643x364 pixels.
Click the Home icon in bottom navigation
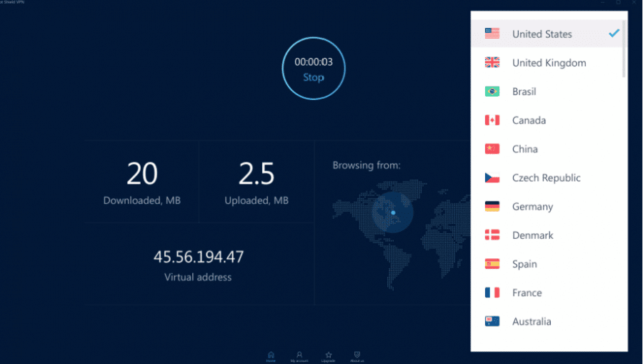point(271,355)
